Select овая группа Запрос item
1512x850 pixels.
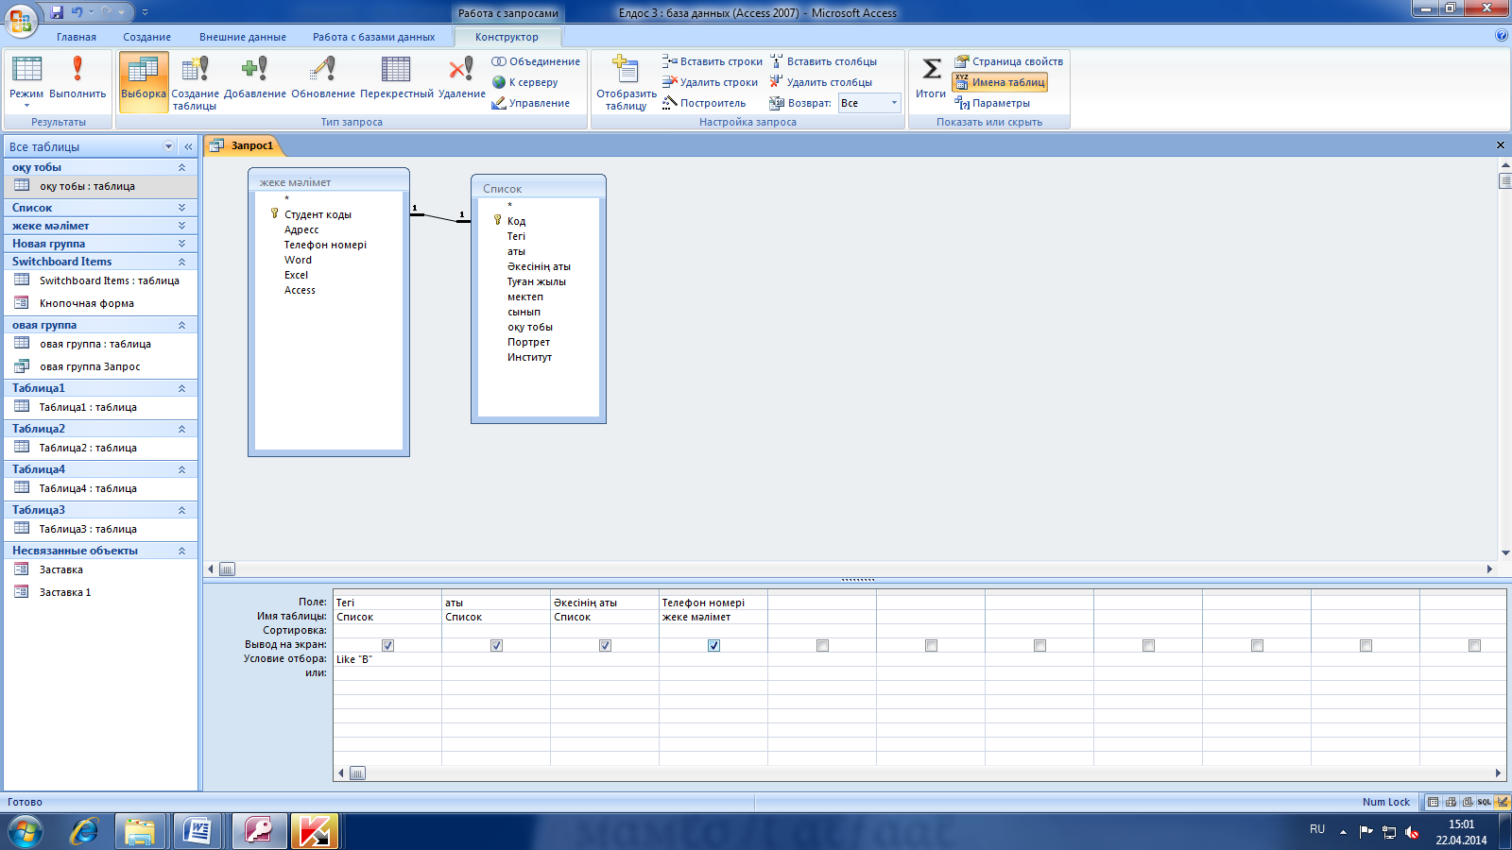(100, 366)
